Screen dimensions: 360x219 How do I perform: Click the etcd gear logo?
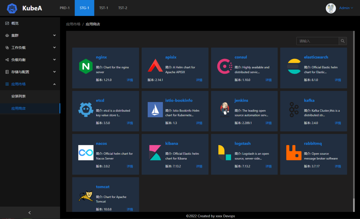[x=86, y=109]
